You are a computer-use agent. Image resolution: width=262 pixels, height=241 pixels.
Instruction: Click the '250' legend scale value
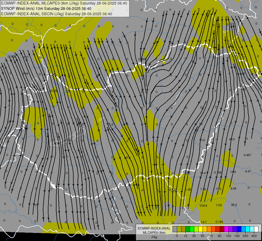tap(245, 236)
